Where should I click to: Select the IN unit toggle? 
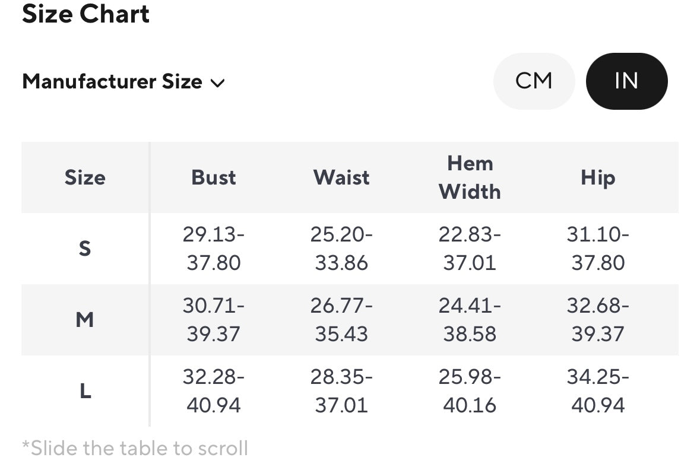tap(626, 81)
